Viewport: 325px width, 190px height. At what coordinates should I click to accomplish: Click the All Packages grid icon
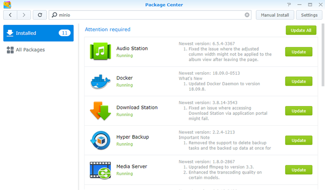pos(10,50)
